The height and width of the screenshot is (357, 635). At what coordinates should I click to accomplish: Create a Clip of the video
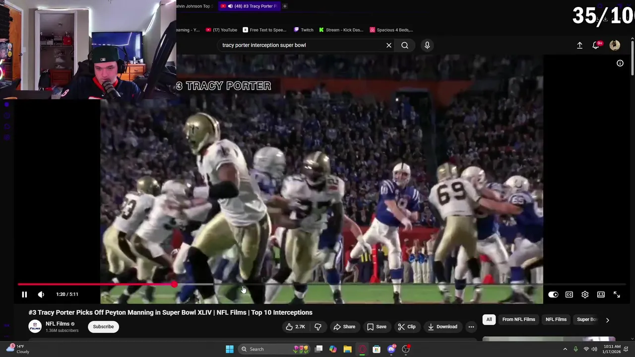click(x=407, y=327)
